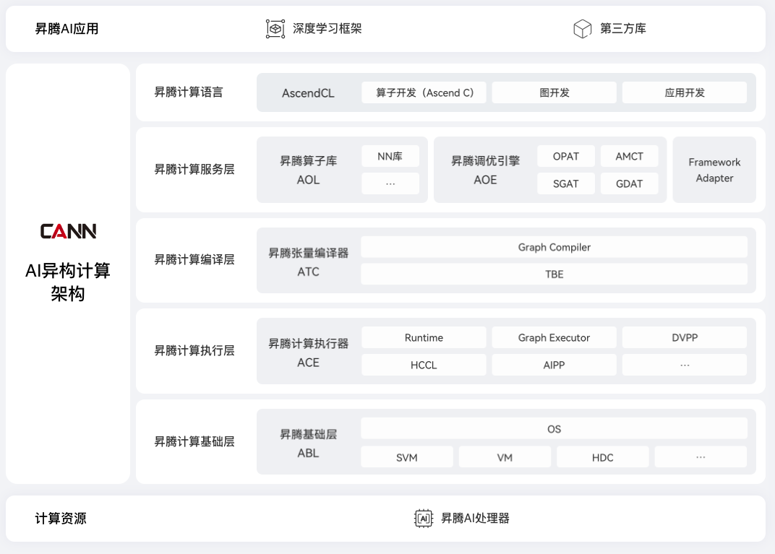Click the Framework Adapter box
This screenshot has height=554, width=775.
714,170
